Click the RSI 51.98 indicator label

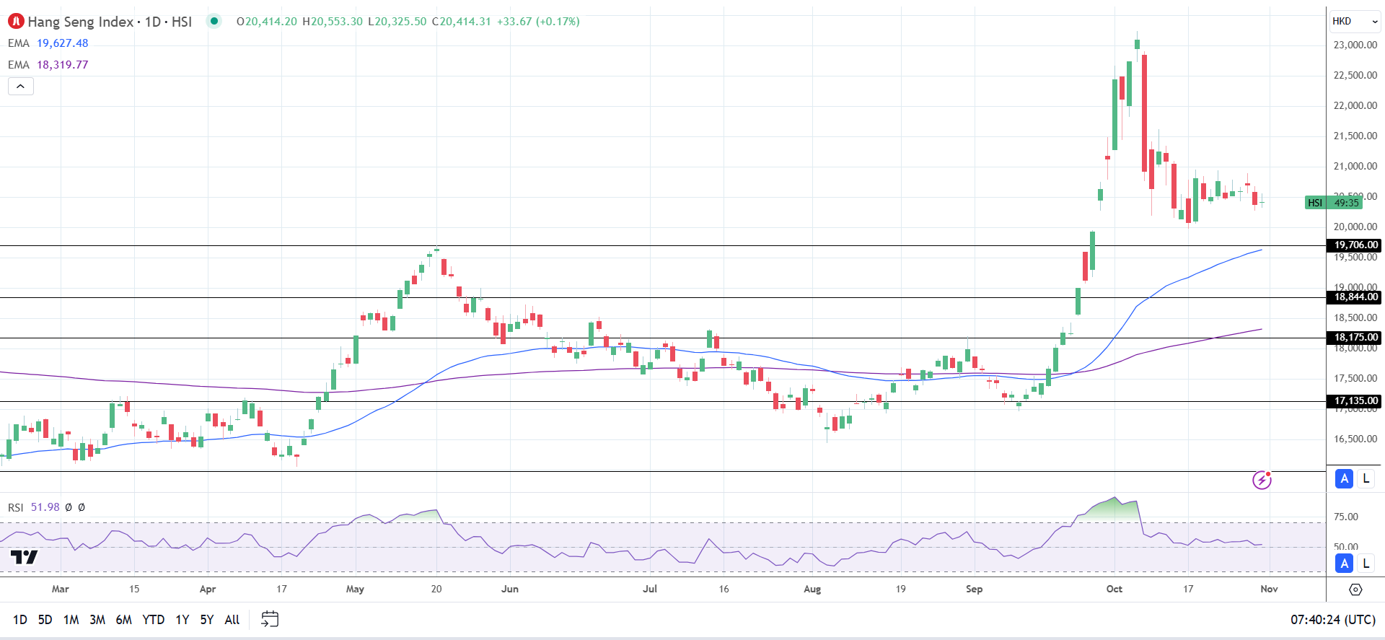tap(34, 507)
